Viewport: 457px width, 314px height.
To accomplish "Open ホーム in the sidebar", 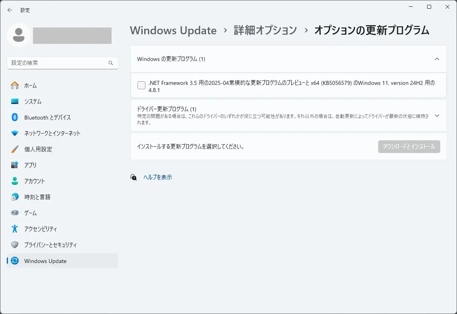I will click(x=63, y=85).
